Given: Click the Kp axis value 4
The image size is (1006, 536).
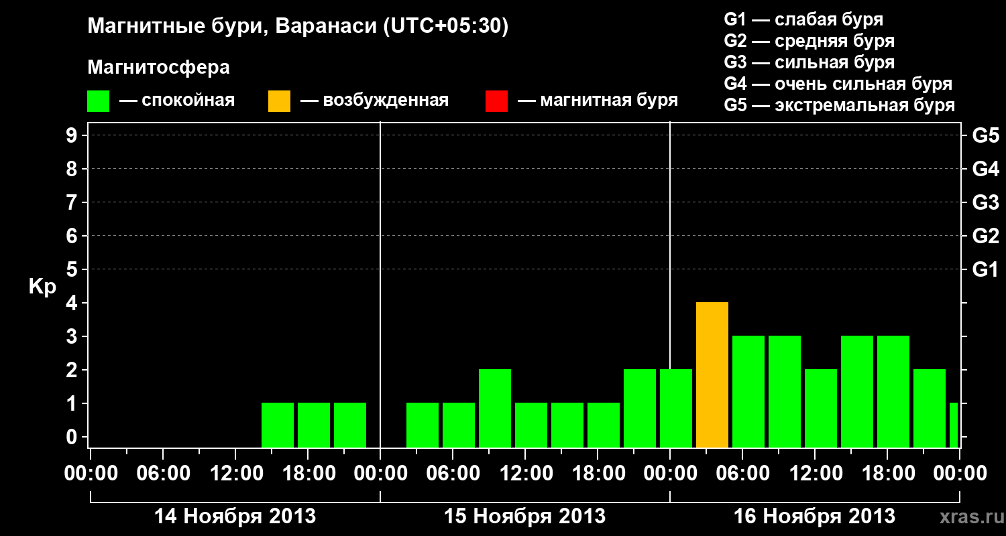Looking at the screenshot, I should pyautogui.click(x=73, y=303).
